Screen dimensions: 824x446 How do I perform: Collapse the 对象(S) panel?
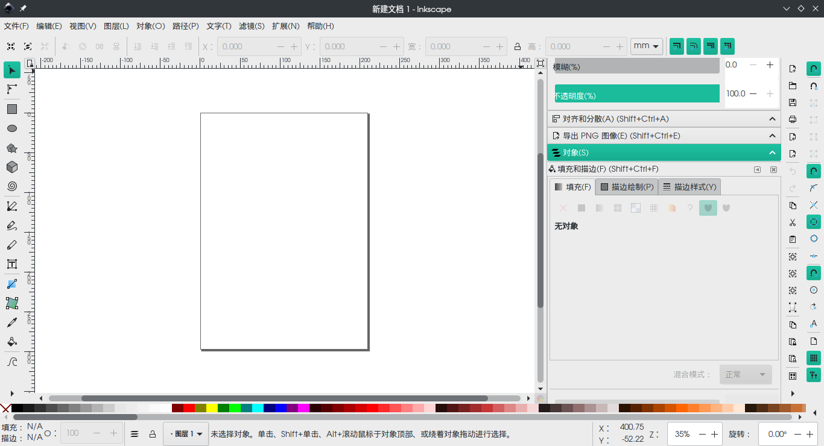click(x=772, y=152)
